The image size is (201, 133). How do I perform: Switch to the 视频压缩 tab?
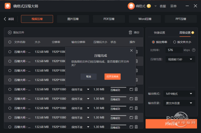tap(37, 19)
